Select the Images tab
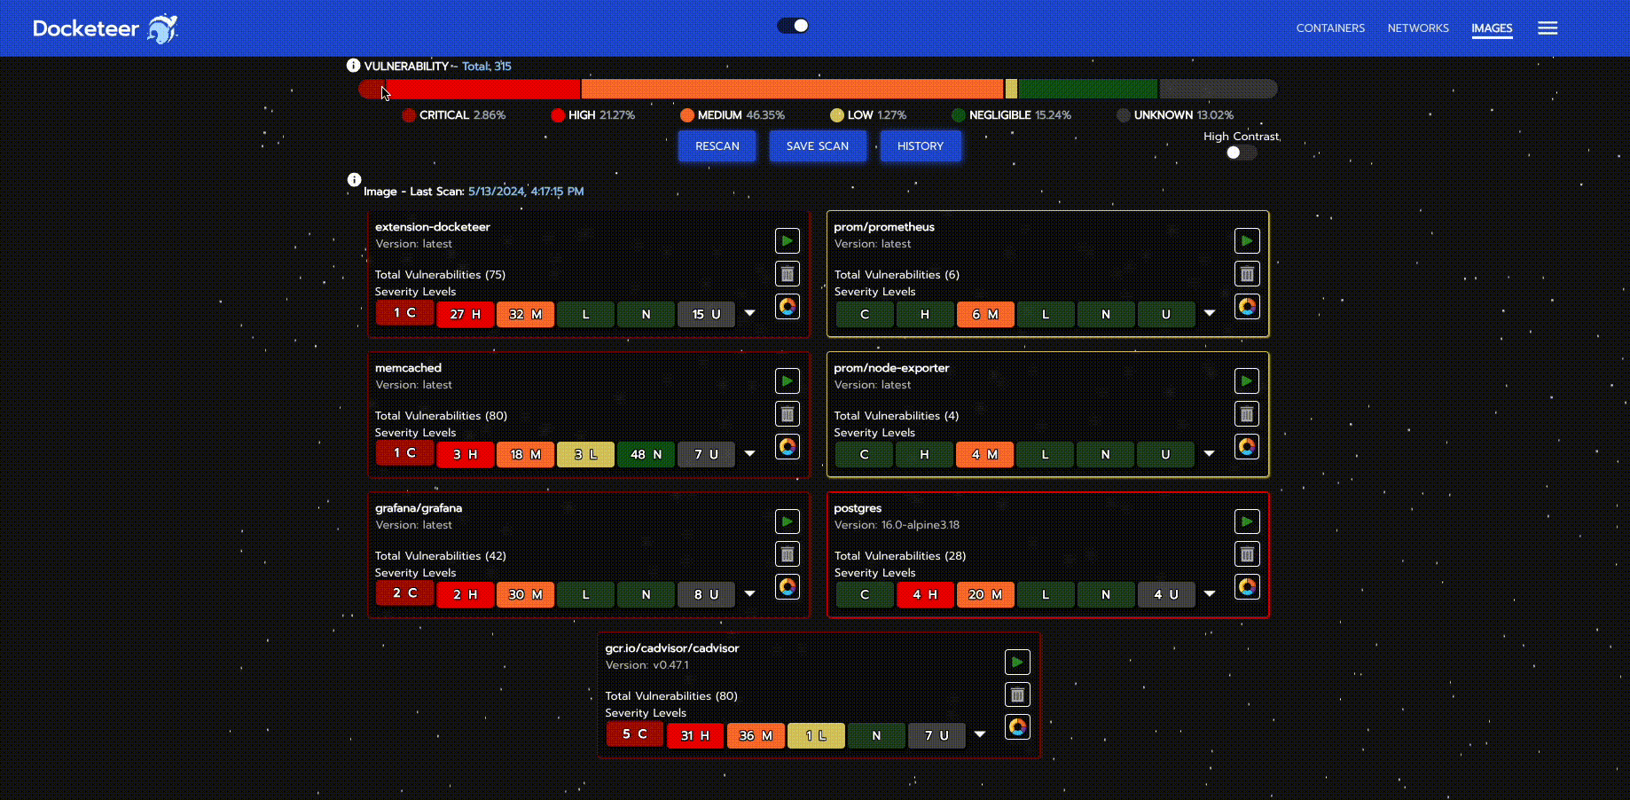This screenshot has height=800, width=1630. click(1492, 28)
